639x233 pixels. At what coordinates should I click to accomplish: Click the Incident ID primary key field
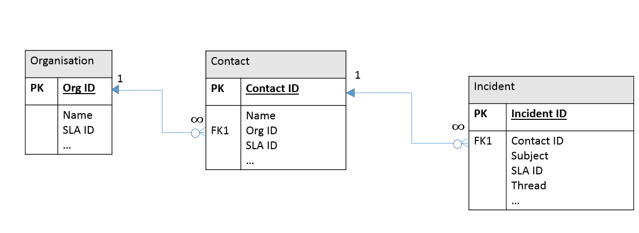click(x=539, y=114)
